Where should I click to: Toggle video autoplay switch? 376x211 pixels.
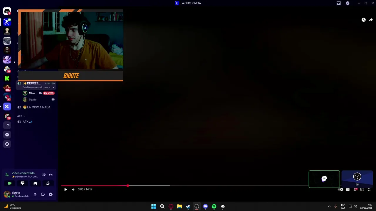(340, 189)
